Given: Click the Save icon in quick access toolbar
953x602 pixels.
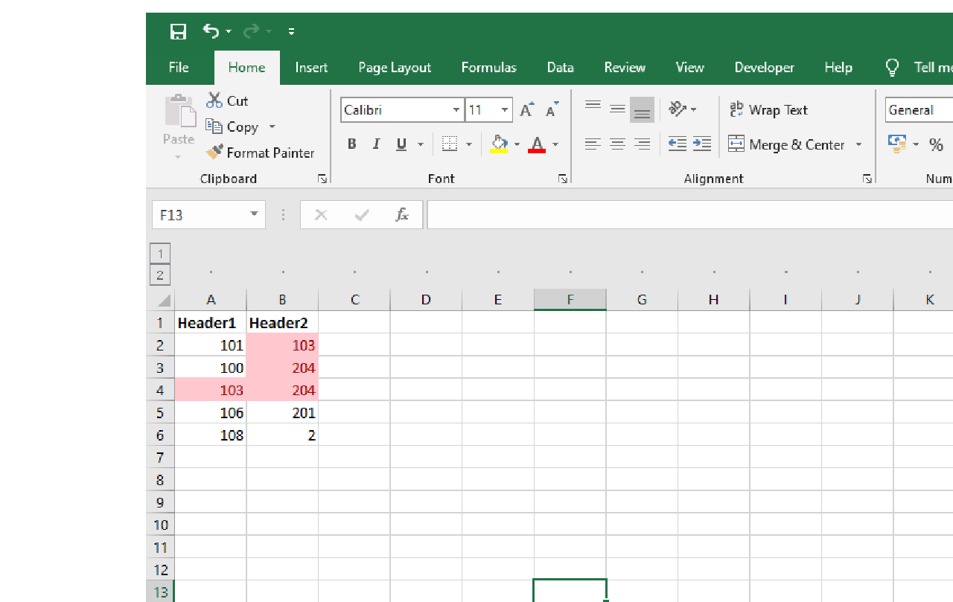Looking at the screenshot, I should [x=178, y=31].
